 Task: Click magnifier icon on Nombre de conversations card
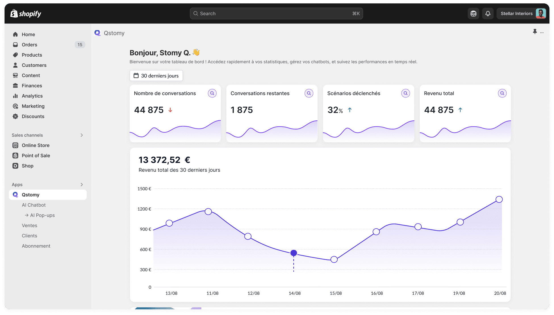[212, 93]
